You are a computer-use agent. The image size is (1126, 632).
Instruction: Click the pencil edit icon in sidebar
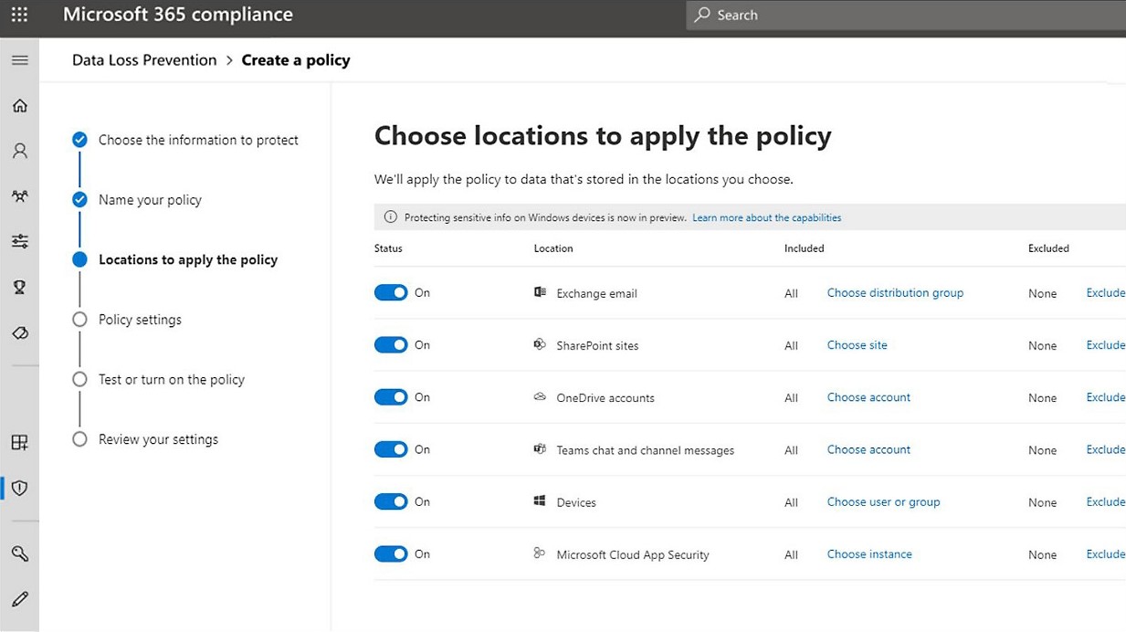(x=19, y=599)
